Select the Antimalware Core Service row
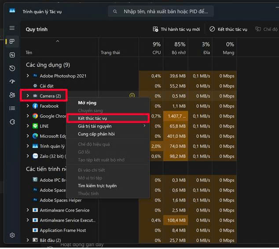This screenshot has width=279, height=249. (x=129, y=210)
